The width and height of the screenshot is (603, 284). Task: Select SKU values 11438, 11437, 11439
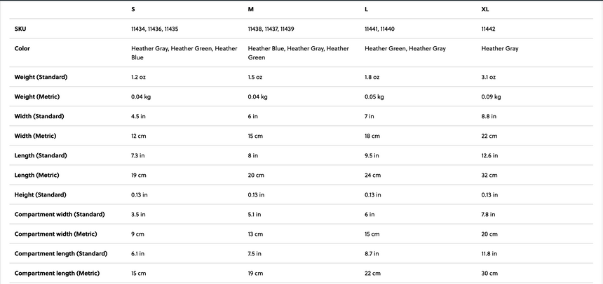[x=271, y=29]
